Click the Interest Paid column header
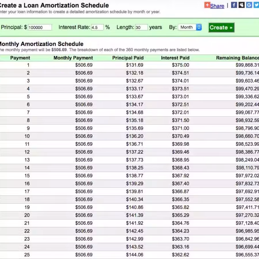 tap(175, 58)
